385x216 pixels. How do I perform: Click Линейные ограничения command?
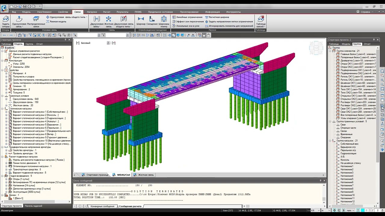click(x=187, y=17)
